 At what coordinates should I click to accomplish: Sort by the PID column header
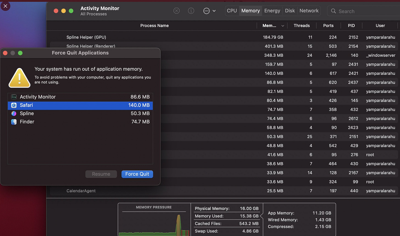(x=351, y=26)
